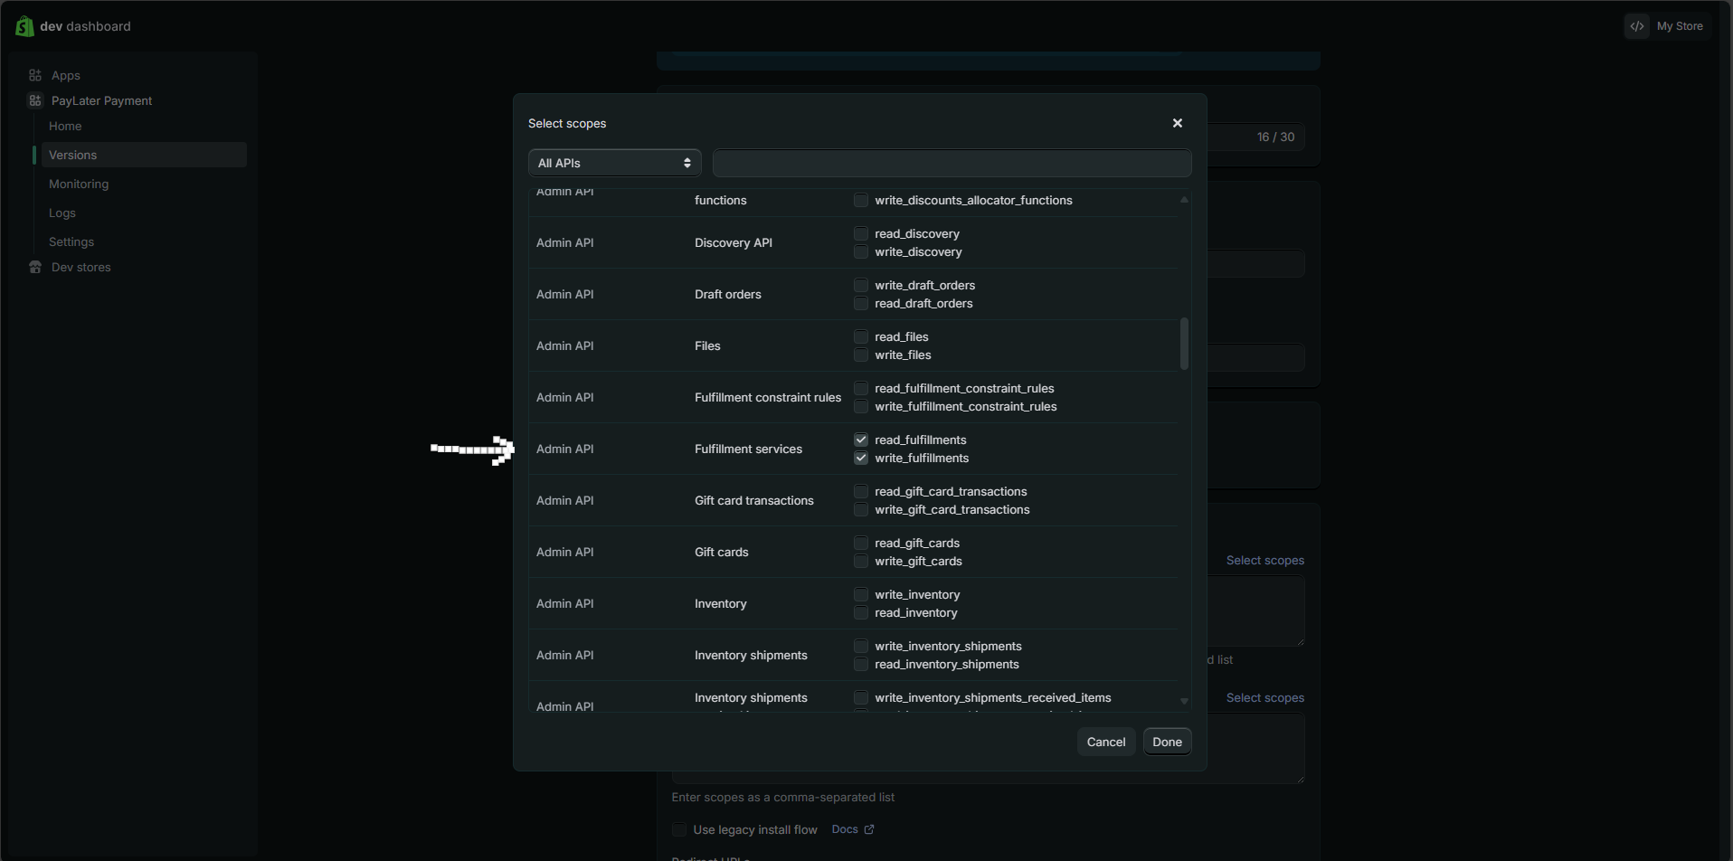Uncheck the read_fulfillments scope
Screen dimensions: 1733x861
coord(861,440)
